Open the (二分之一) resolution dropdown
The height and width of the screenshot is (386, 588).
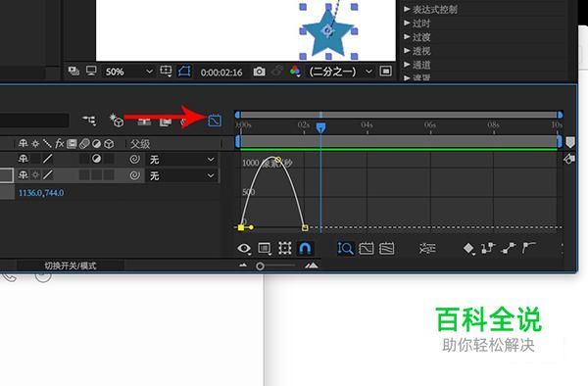[x=340, y=72]
